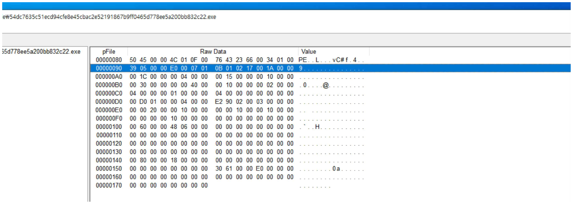Select the row at offset 00000120

click(109, 144)
